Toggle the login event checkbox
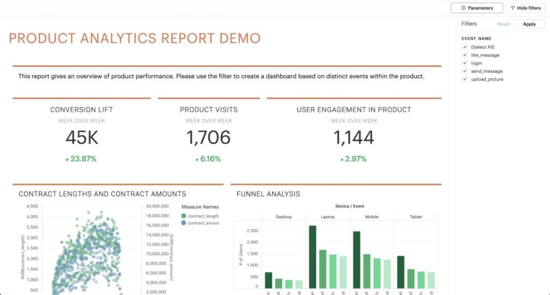Image resolution: width=550 pixels, height=295 pixels. click(x=465, y=63)
